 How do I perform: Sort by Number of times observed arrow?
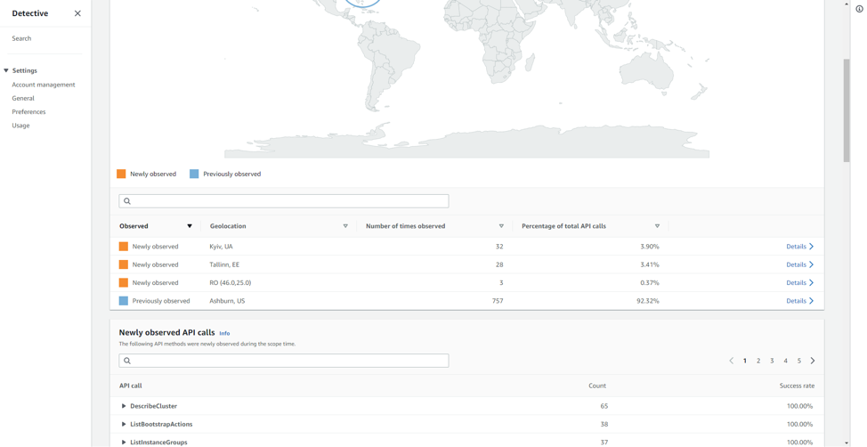[501, 226]
